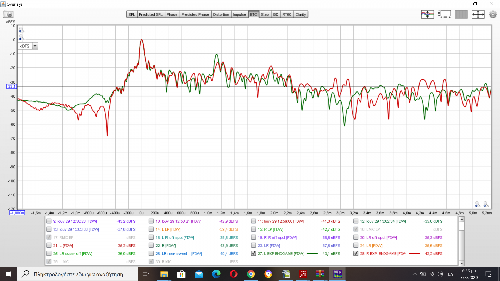Click the separate traces toolbar icon
This screenshot has height=281, width=500.
[427, 14]
